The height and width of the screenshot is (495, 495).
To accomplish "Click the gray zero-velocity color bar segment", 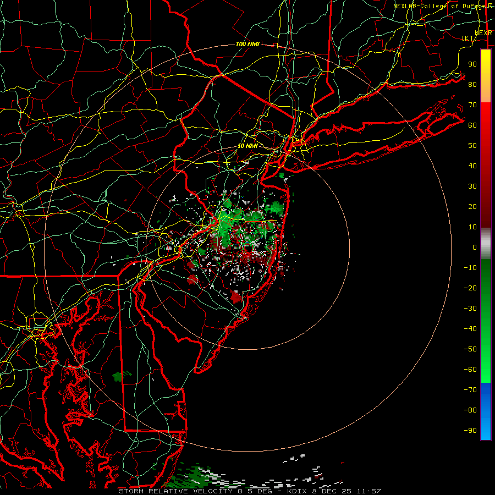I will (486, 244).
